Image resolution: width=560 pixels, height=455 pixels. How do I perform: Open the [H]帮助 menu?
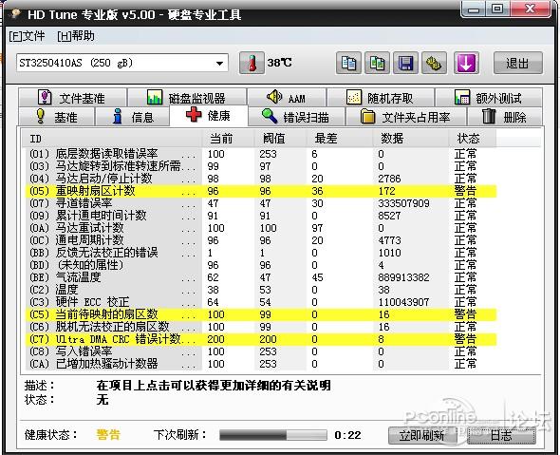tap(76, 36)
